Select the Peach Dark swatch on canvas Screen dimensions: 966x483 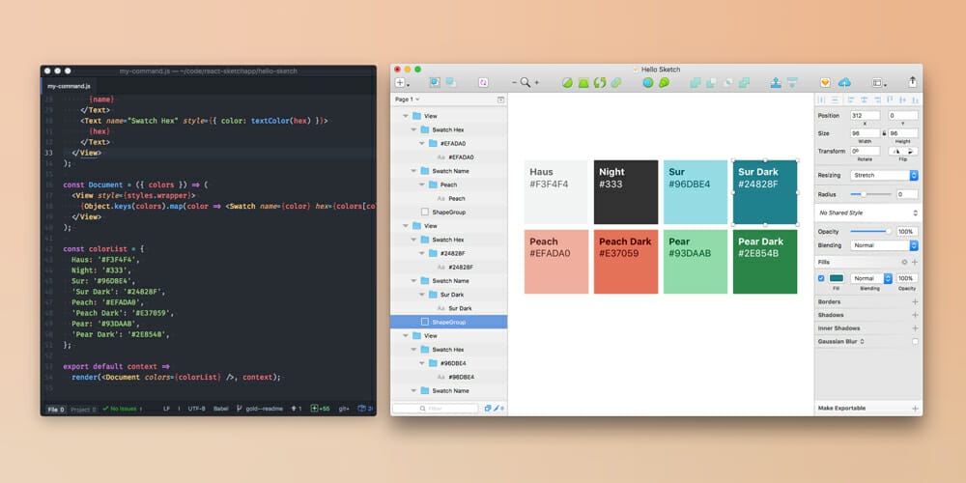[626, 262]
